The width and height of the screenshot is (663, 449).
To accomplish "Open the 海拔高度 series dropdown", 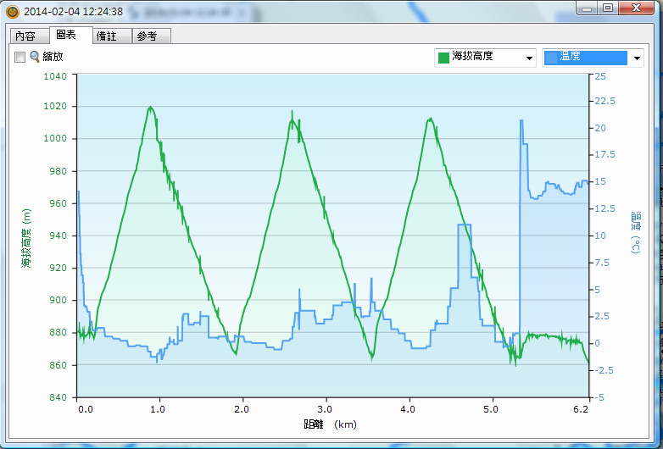I will (x=529, y=58).
